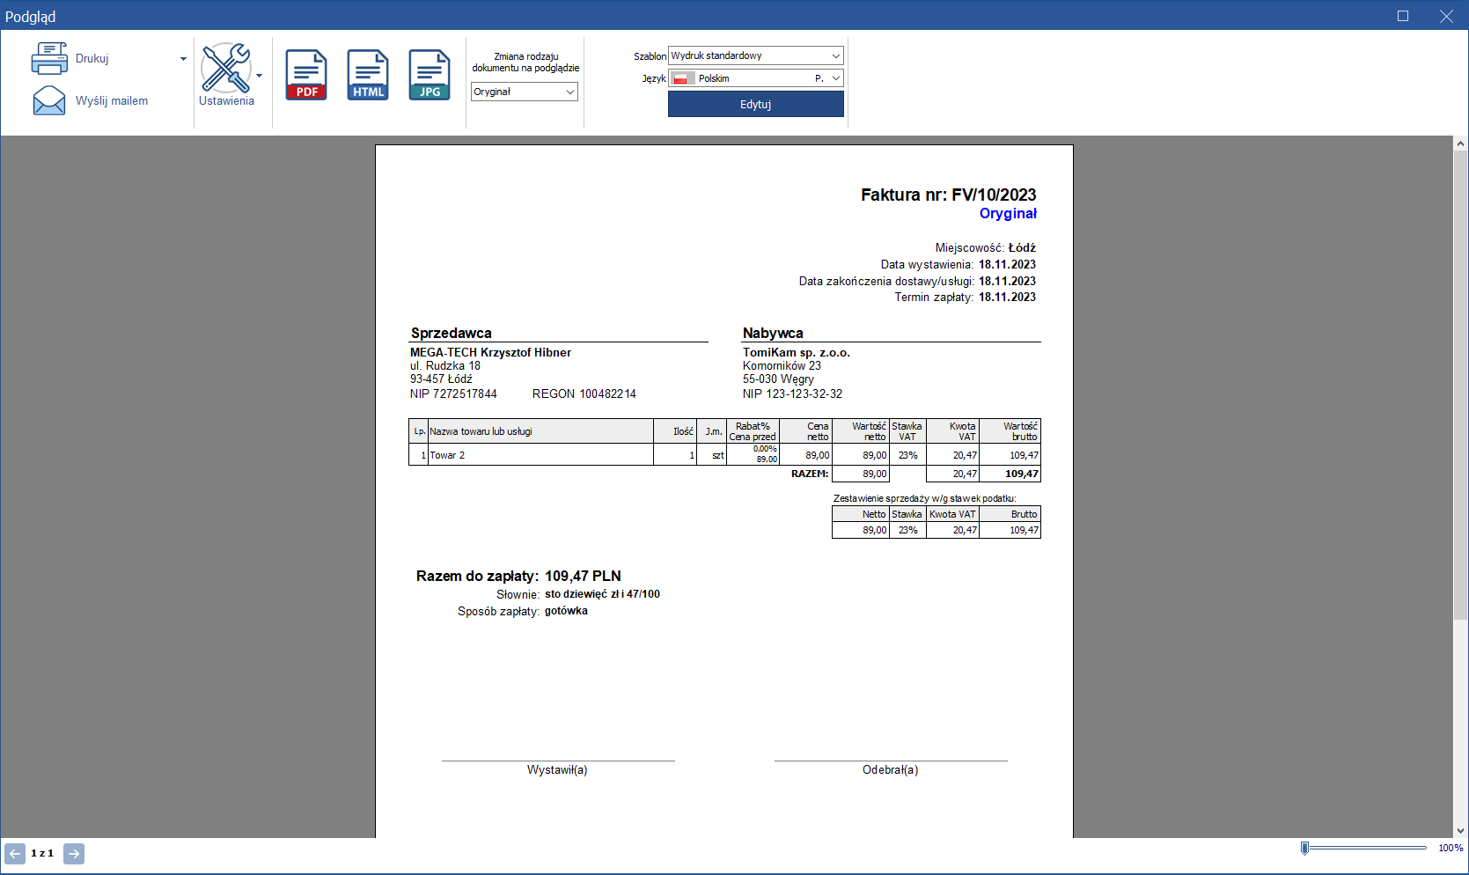Click the zoom slider handle

[1305, 848]
